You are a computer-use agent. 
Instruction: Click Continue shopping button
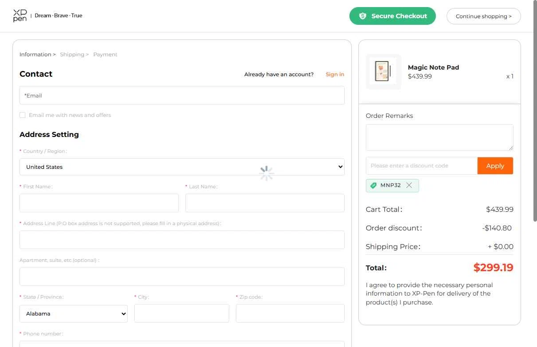tap(483, 16)
